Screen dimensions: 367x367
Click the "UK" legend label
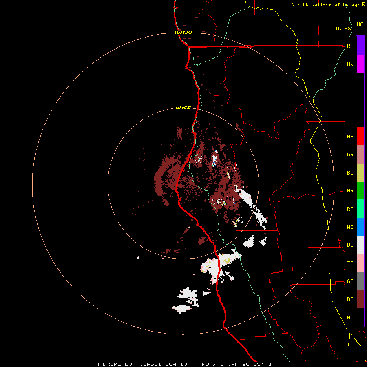350,64
